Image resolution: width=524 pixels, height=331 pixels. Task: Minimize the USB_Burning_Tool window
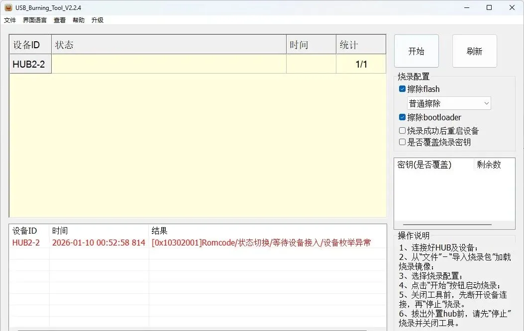click(x=467, y=7)
